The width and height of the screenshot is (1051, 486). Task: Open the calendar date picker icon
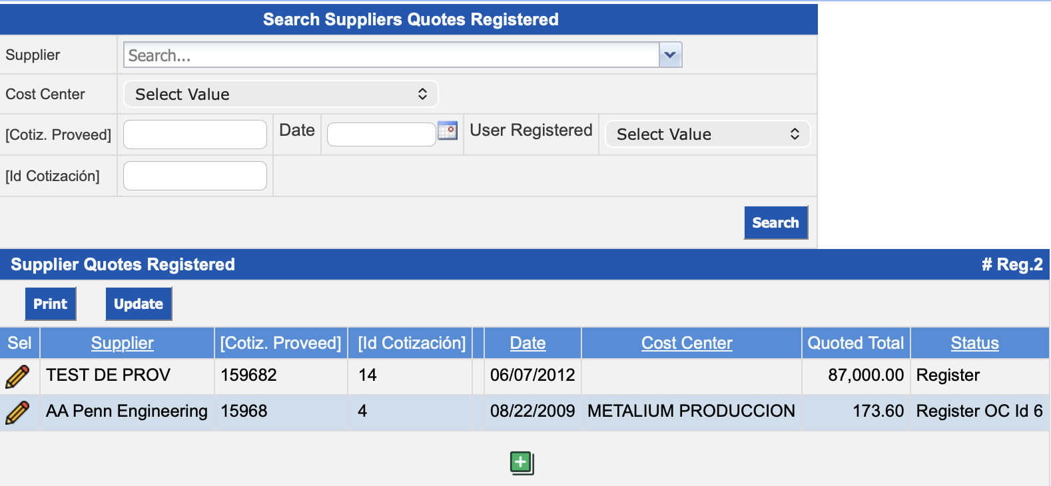click(x=448, y=131)
